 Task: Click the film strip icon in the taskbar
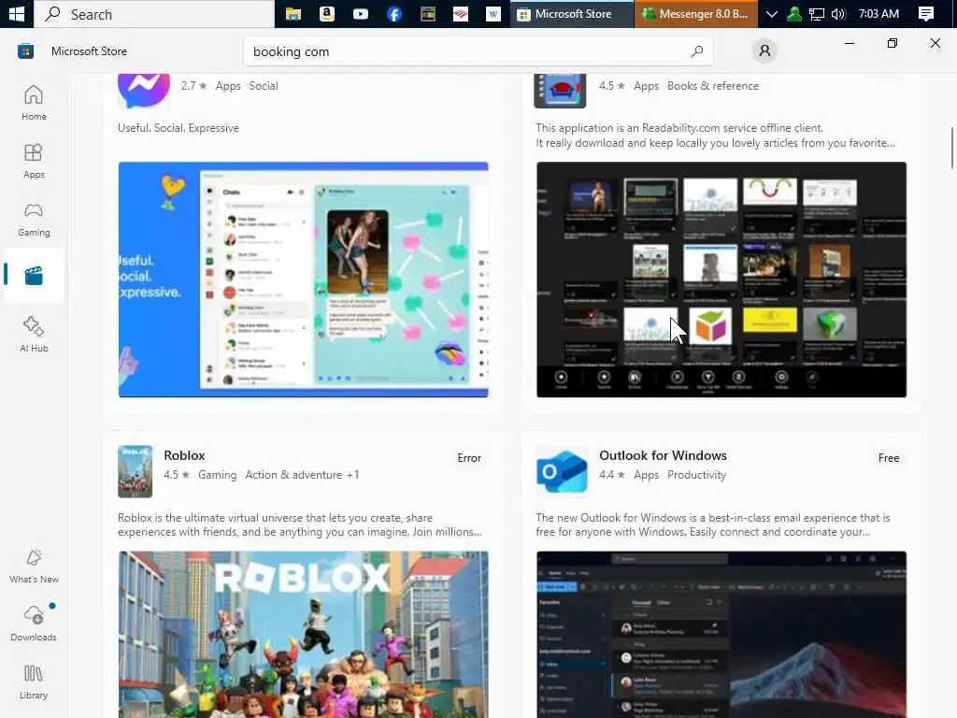tap(428, 13)
